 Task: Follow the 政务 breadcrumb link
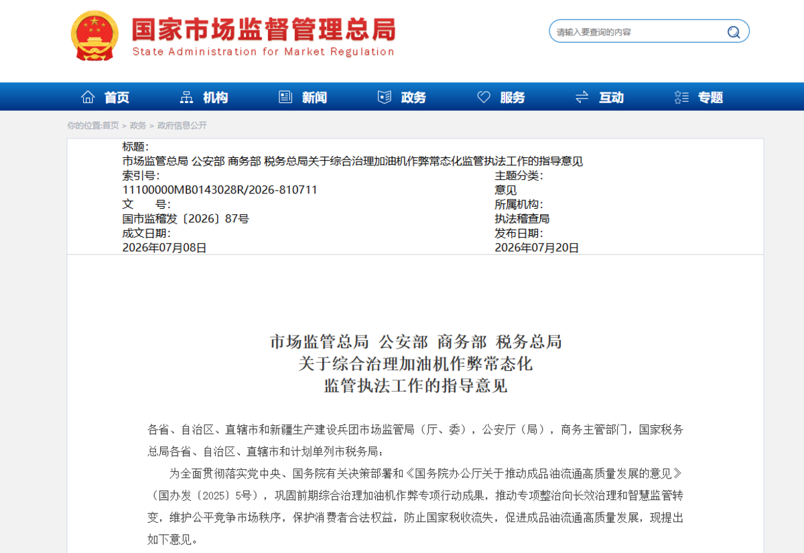138,125
